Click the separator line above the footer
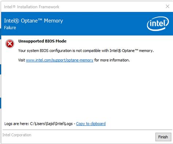The height and width of the screenshot is (144, 173). (87, 130)
